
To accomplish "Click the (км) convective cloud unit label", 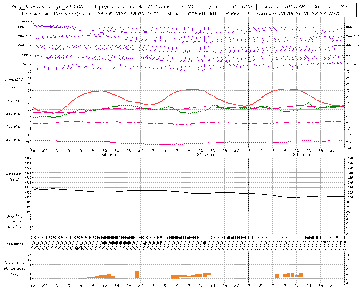I will [15, 274].
